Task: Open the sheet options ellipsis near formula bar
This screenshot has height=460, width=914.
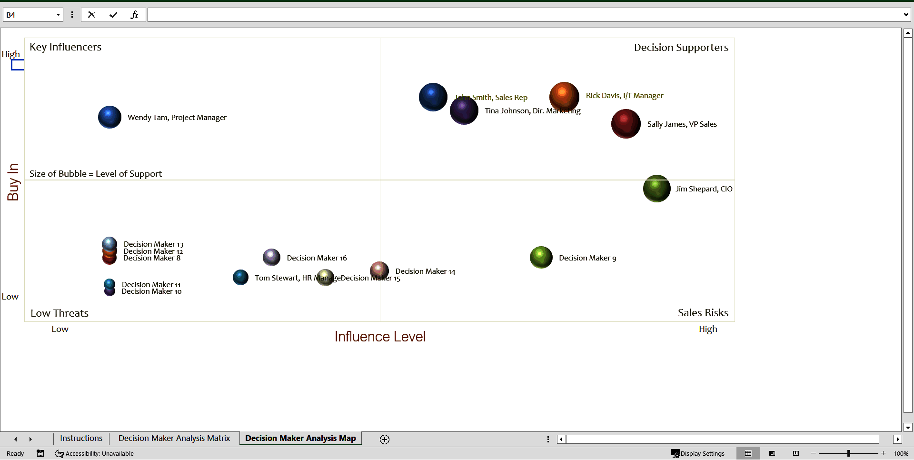Action: (x=72, y=14)
